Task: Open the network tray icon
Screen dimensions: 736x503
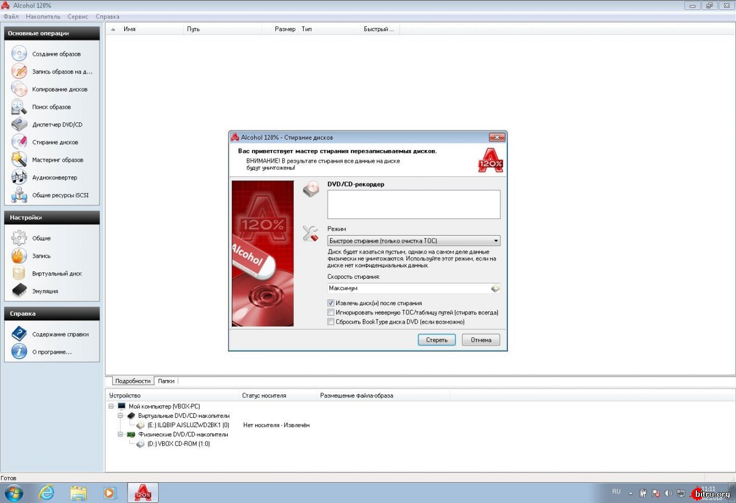Action: (x=681, y=493)
